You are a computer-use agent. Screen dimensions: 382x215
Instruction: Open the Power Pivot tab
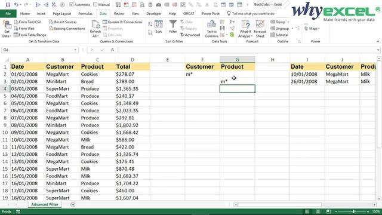pyautogui.click(x=211, y=14)
